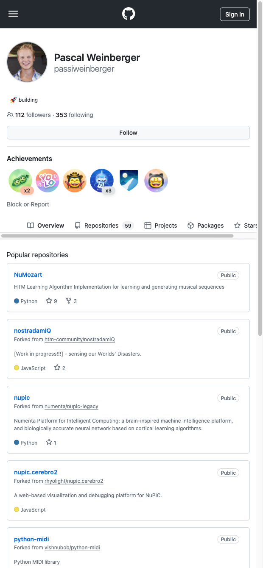Click the GitHub Octocat logo
The image size is (263, 568).
[129, 14]
